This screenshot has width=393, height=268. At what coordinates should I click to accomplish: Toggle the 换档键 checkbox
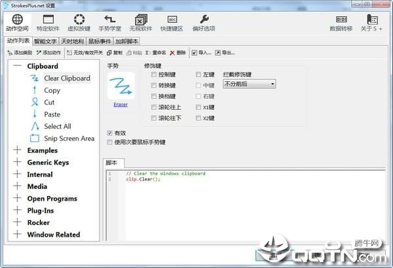[154, 96]
